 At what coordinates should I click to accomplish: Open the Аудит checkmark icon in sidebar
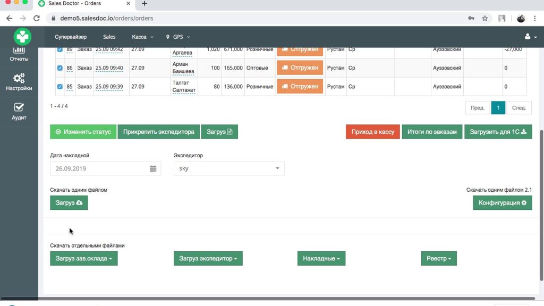point(19,108)
